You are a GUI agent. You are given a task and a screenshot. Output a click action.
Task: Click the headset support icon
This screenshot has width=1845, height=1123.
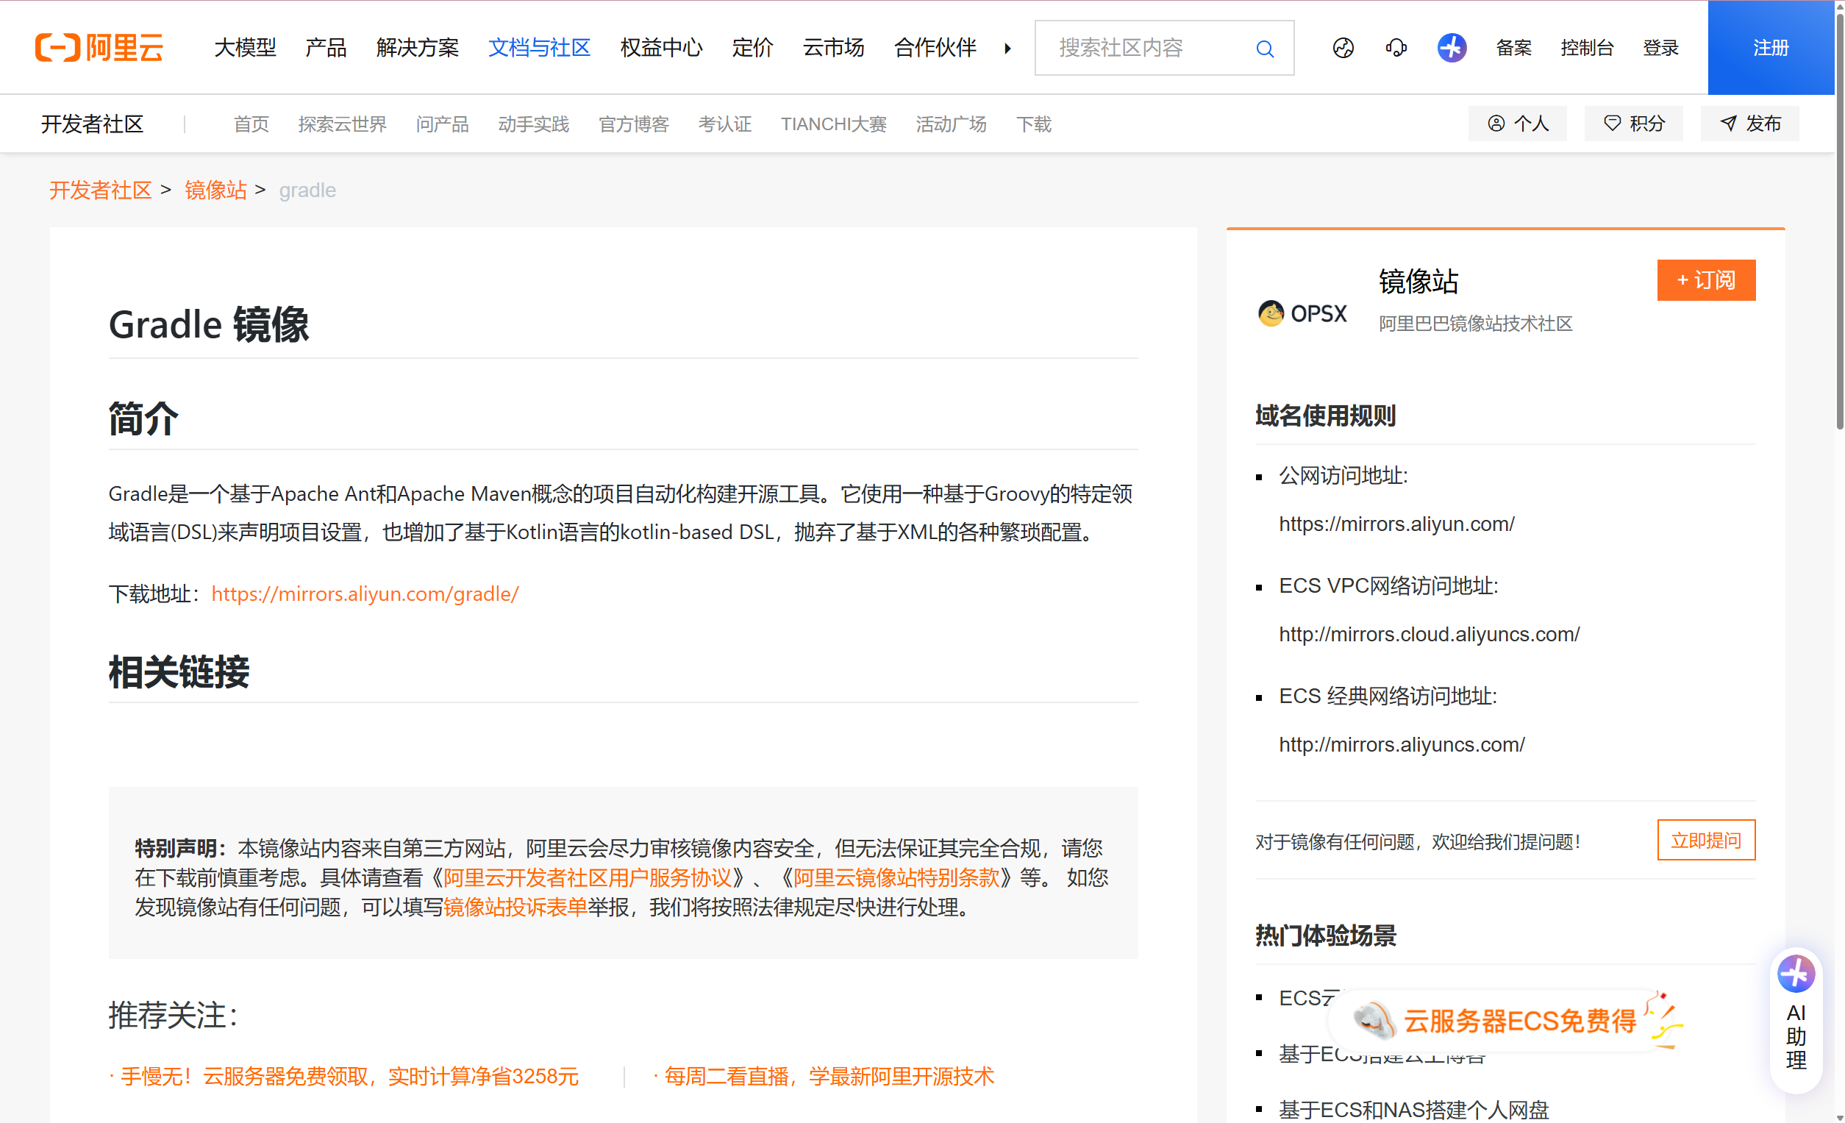click(x=1395, y=47)
